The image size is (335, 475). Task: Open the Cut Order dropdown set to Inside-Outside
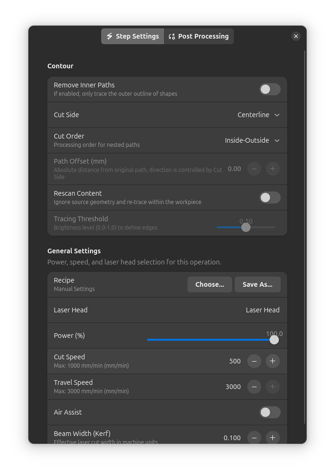[252, 140]
